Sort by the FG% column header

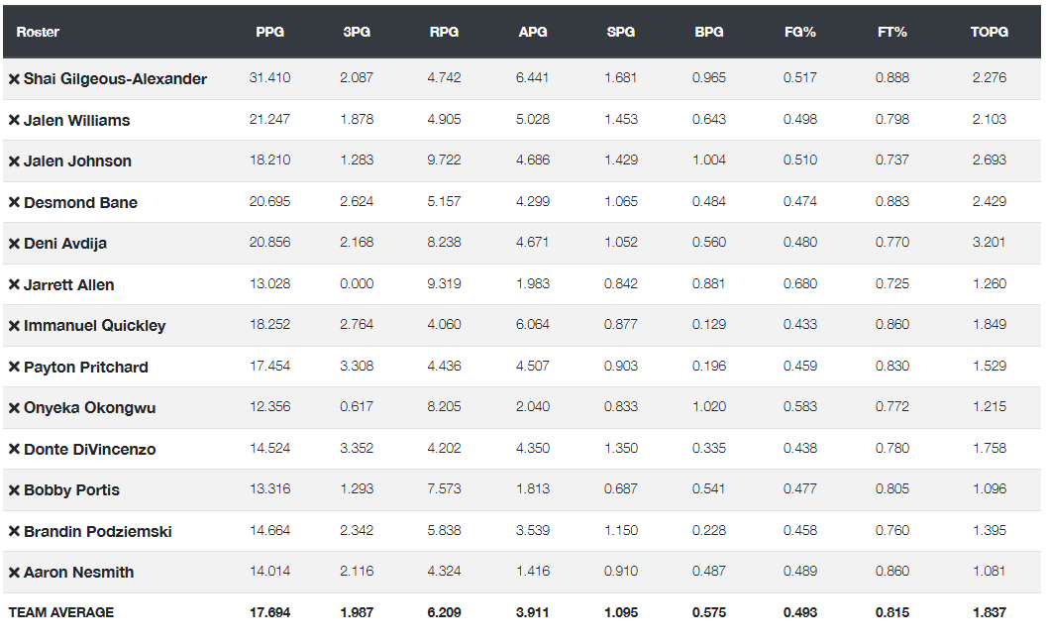[x=800, y=32]
